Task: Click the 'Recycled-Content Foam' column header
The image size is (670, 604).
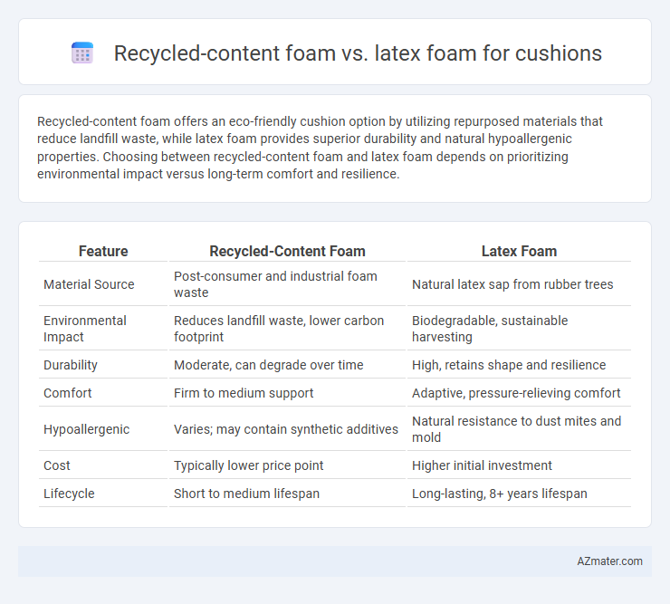Action: point(287,251)
